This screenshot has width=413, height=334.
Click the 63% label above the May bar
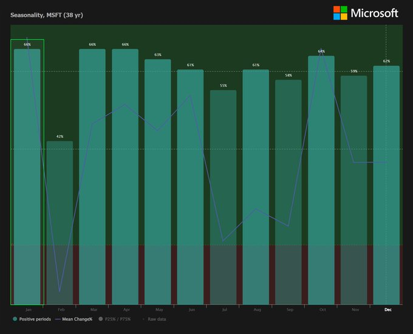coord(158,55)
